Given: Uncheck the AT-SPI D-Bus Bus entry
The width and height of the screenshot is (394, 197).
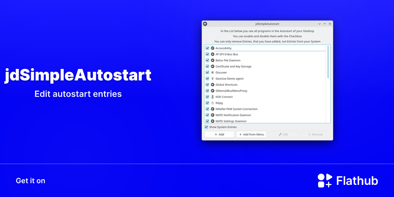Looking at the screenshot, I should [x=207, y=54].
